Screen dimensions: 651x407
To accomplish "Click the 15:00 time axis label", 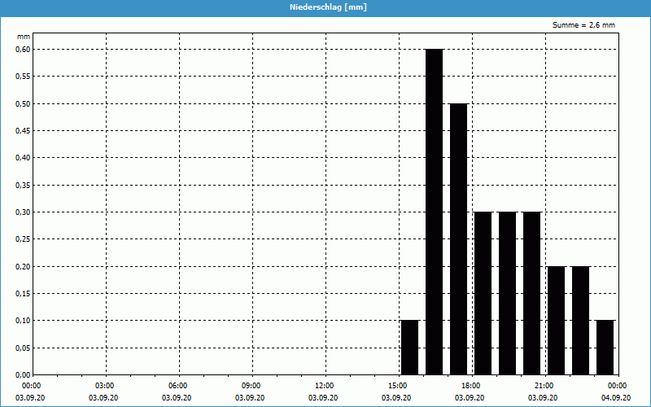I will point(399,386).
